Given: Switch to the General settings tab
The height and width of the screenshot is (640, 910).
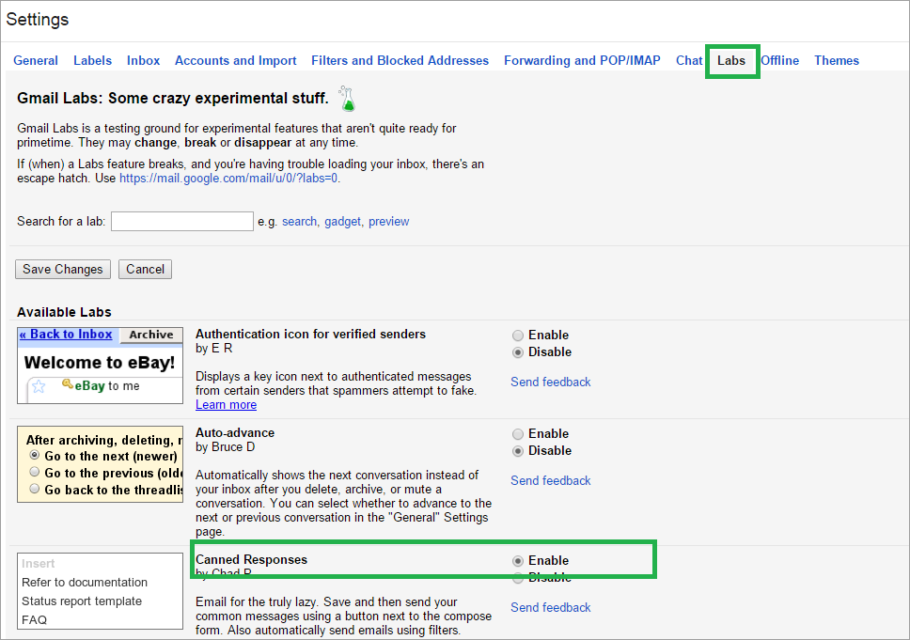Looking at the screenshot, I should click(35, 60).
